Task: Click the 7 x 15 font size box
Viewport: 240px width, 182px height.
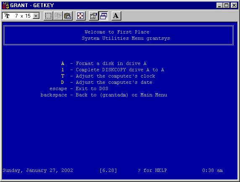Action: coord(21,16)
